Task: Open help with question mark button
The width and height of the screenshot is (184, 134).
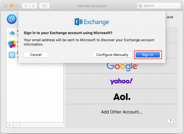Action: pyautogui.click(x=171, y=121)
